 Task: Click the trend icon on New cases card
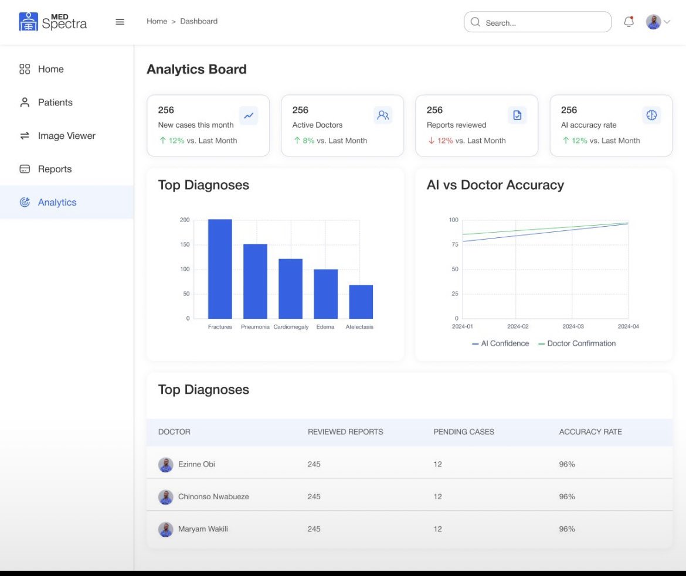pos(249,115)
